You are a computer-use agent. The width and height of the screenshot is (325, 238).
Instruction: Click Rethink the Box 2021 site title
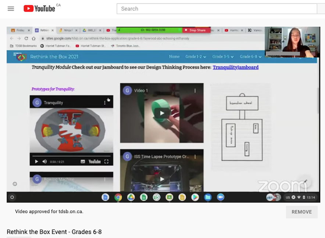[54, 57]
